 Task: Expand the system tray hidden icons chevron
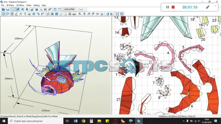(184, 121)
